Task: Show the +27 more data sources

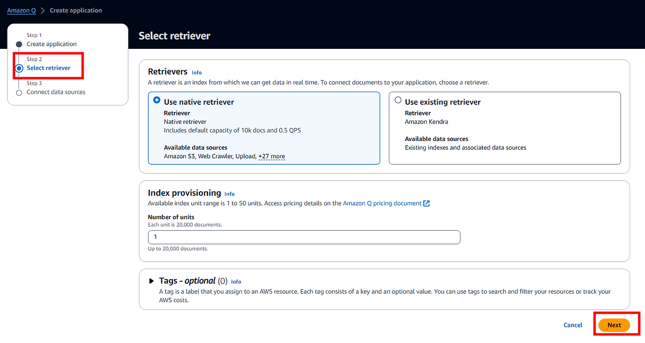Action: pyautogui.click(x=272, y=156)
